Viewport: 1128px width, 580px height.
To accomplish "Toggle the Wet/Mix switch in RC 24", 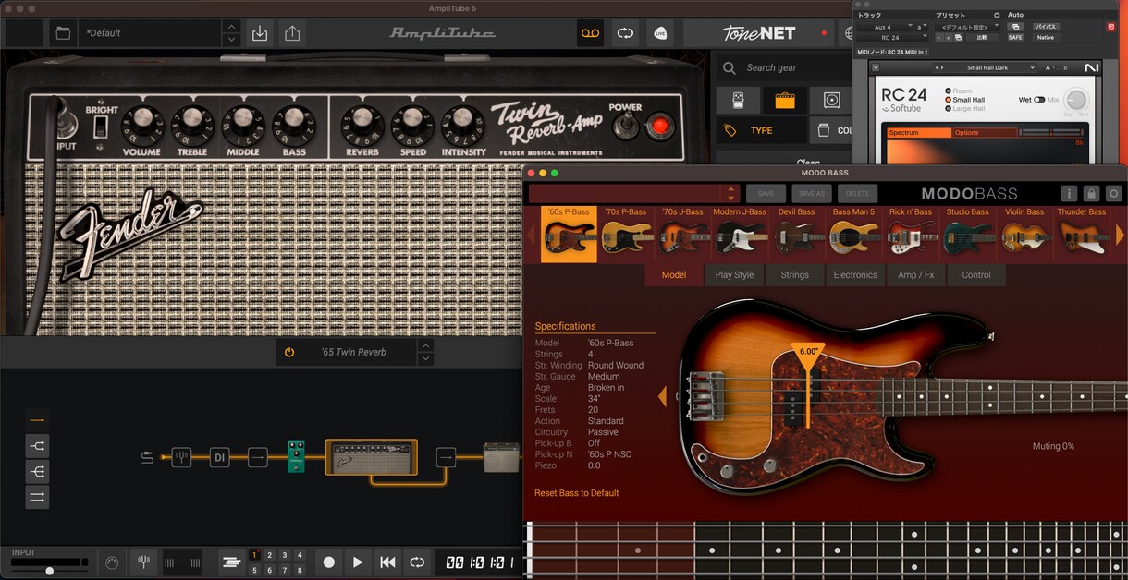I will pyautogui.click(x=1039, y=100).
